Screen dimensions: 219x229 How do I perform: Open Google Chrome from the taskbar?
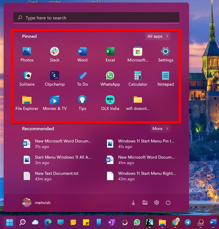coord(175,222)
